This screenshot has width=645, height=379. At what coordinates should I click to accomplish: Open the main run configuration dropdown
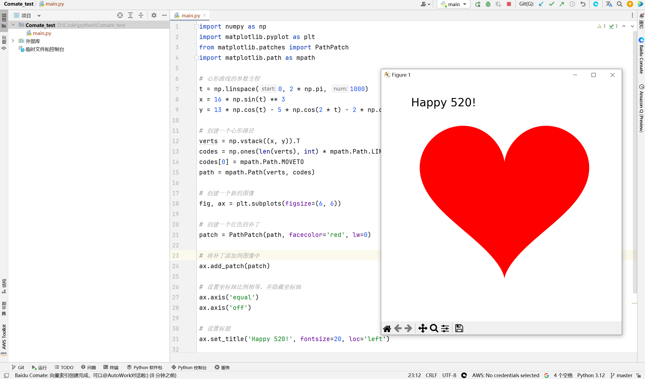453,4
